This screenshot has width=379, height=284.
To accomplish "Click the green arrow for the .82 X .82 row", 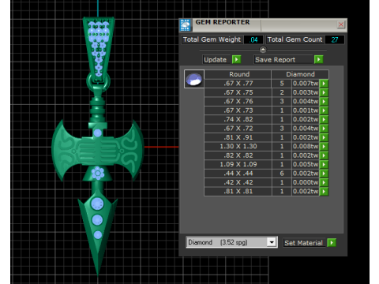I will click(x=324, y=155).
